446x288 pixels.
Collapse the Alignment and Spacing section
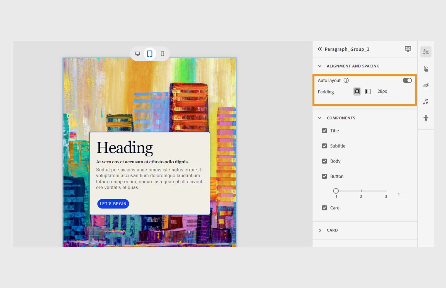[320, 66]
